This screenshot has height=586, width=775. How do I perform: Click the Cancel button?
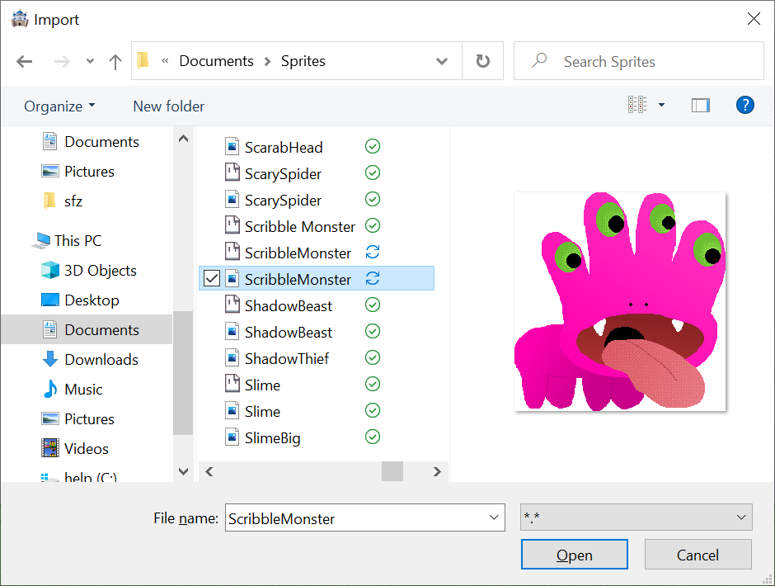click(x=697, y=555)
